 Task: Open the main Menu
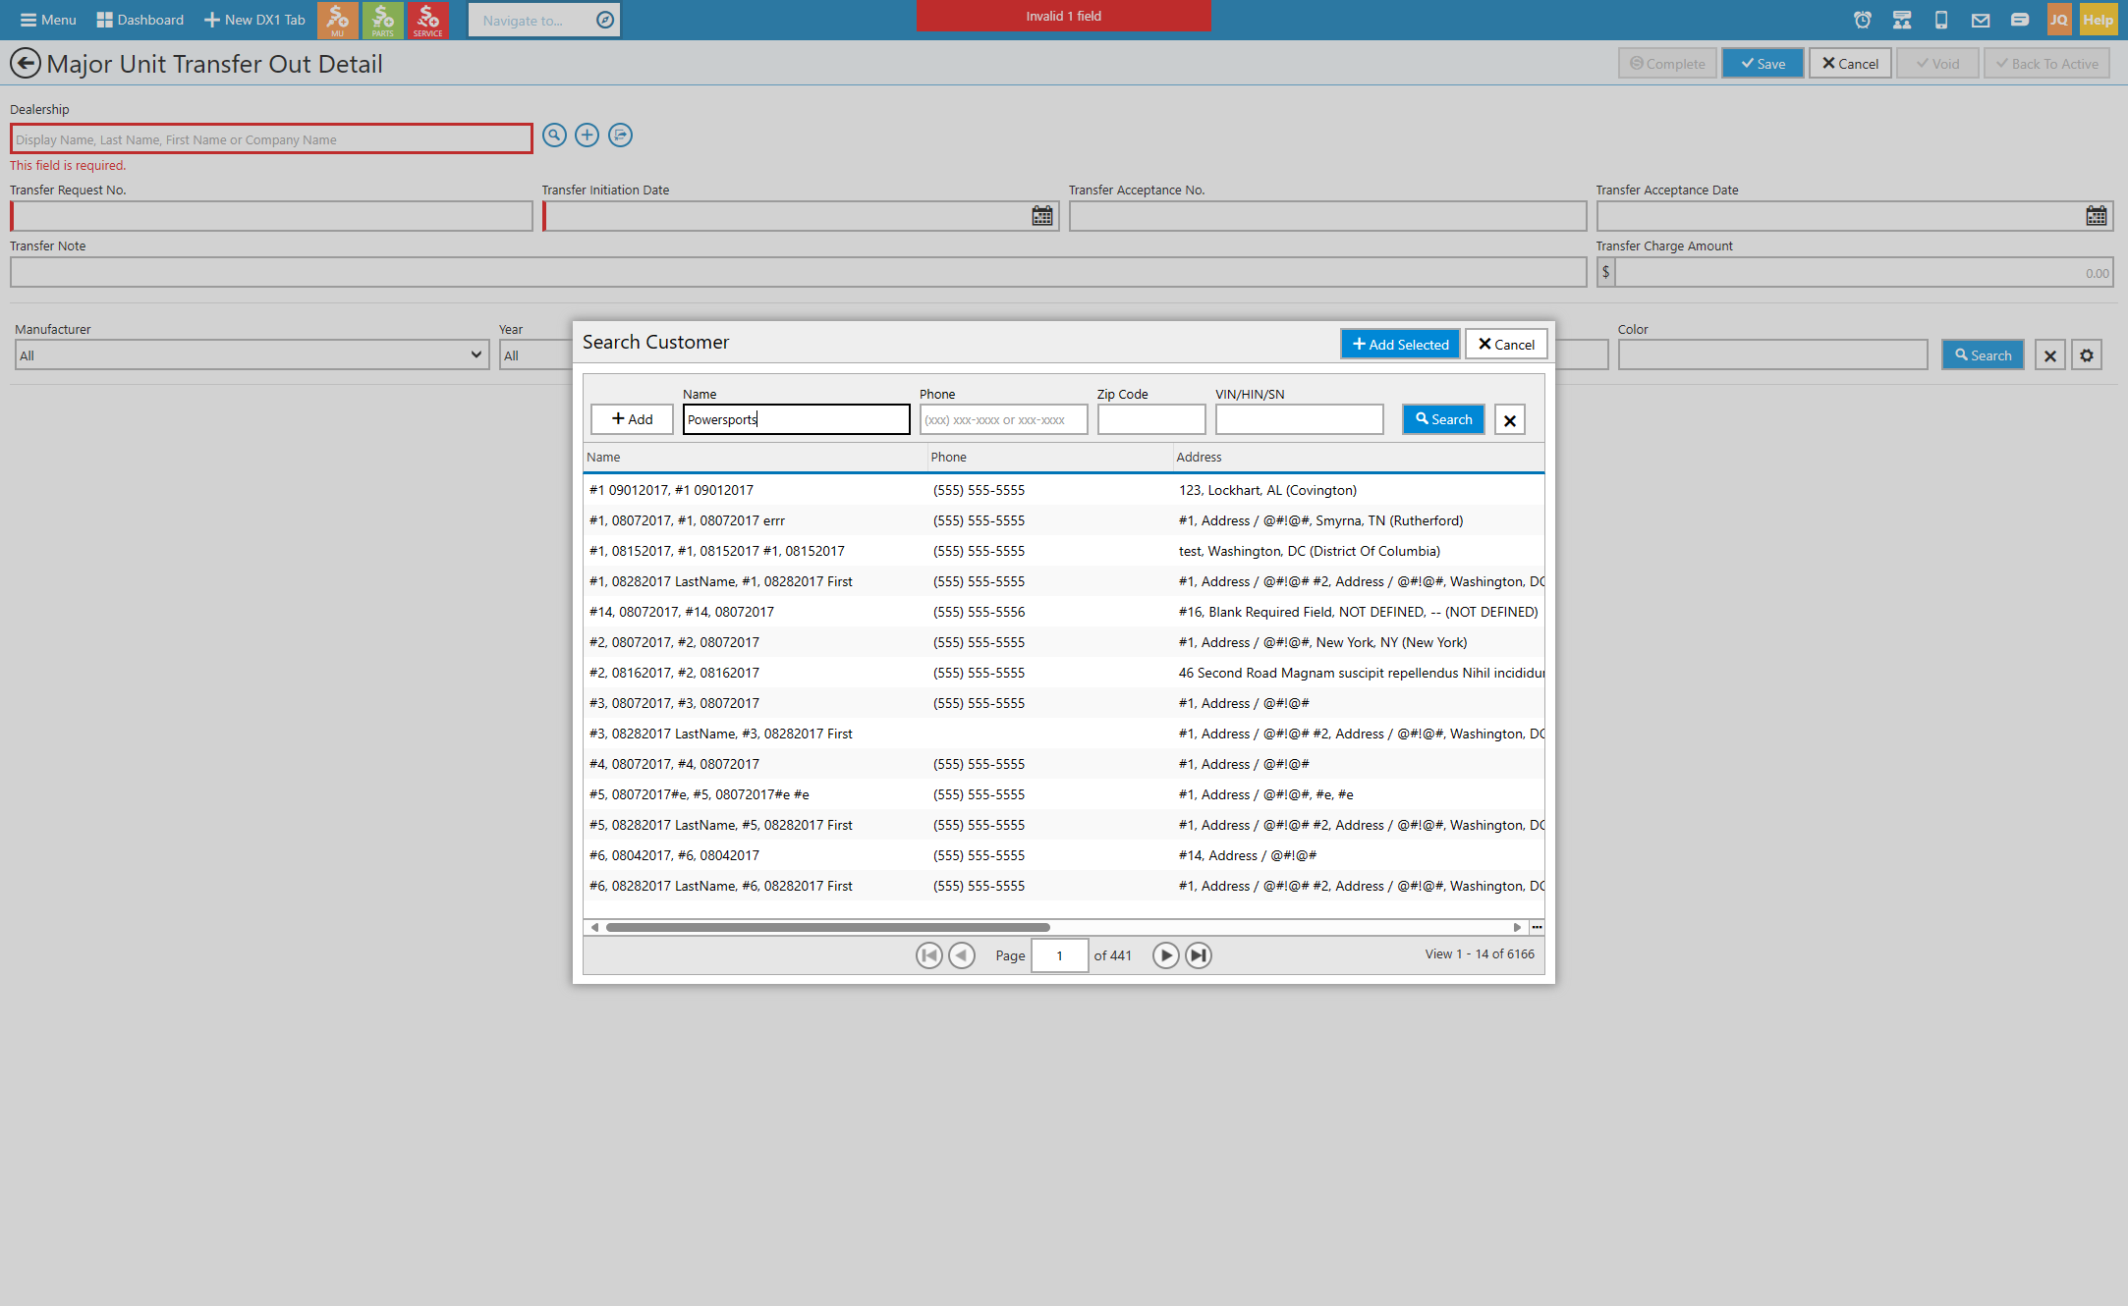tap(48, 20)
